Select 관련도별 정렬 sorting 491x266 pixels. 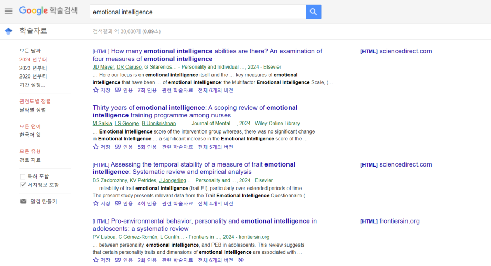[x=35, y=101]
